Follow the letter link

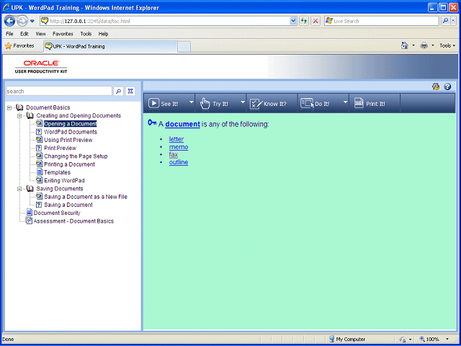pyautogui.click(x=176, y=139)
